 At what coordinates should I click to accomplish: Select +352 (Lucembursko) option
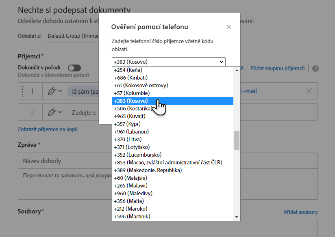[137, 155]
